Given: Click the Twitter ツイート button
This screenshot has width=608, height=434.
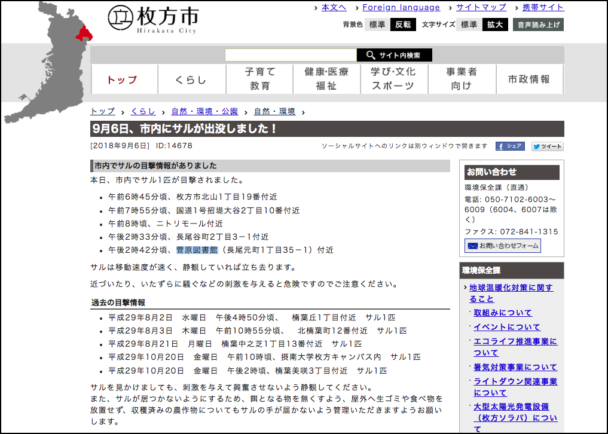Looking at the screenshot, I should click(x=547, y=146).
